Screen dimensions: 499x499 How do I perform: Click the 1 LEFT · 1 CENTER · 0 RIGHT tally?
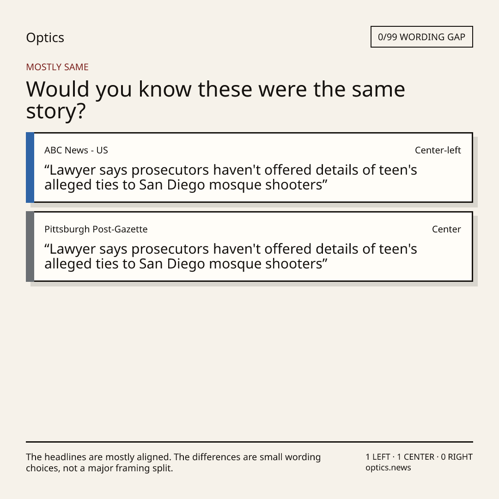tap(419, 456)
